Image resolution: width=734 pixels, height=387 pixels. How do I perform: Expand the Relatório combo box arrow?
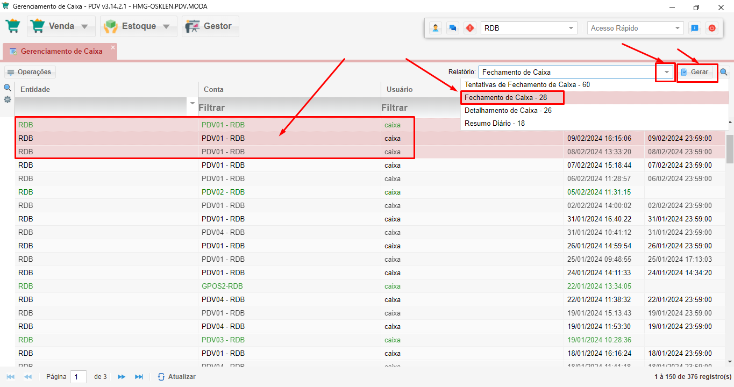click(x=667, y=72)
